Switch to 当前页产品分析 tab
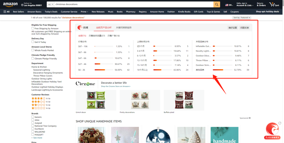Screen dimensions: 284x143 click(x=104, y=28)
